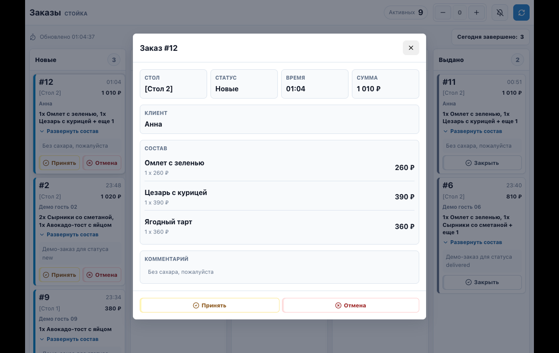Viewport: 559px width, 353px height.
Task: Click the 360 ₽ line total in dialog
Action: [404, 227]
